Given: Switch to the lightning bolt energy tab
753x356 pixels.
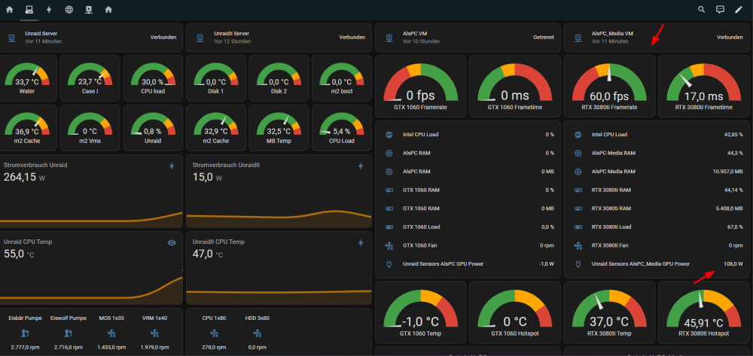Looking at the screenshot, I should click(x=49, y=10).
